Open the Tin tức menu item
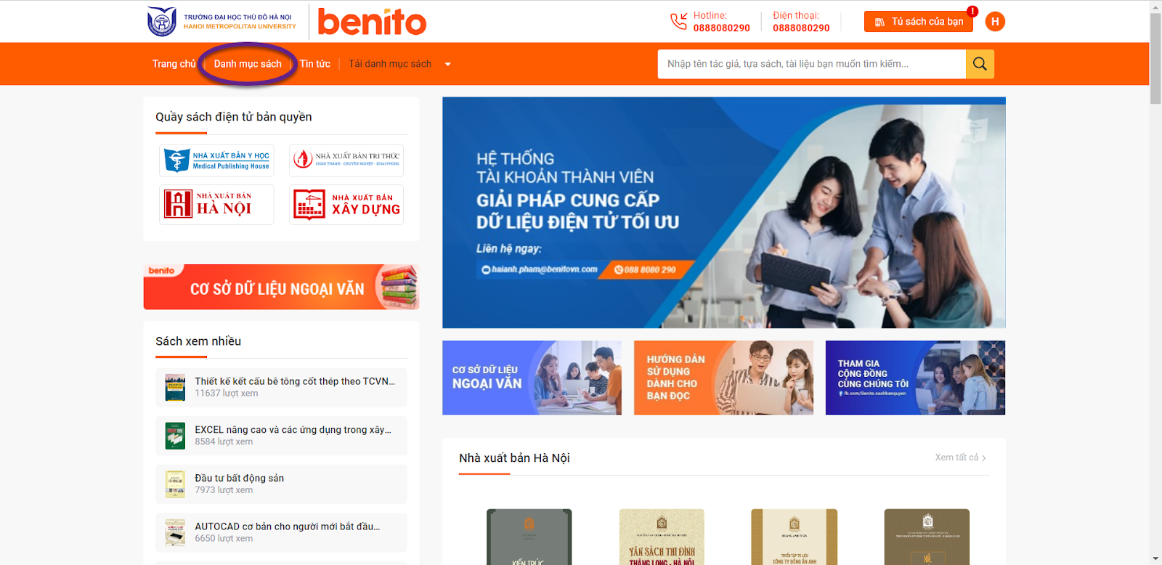The height and width of the screenshot is (565, 1162). tap(315, 64)
